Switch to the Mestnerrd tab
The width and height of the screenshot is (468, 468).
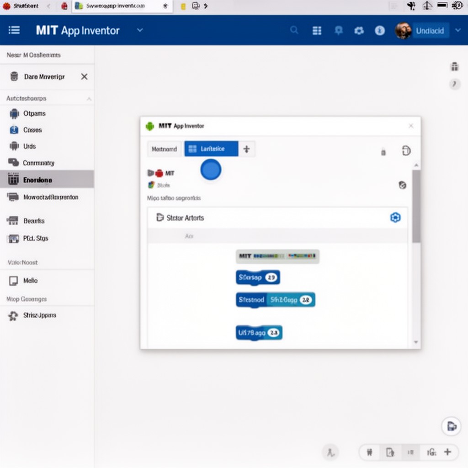pyautogui.click(x=164, y=149)
